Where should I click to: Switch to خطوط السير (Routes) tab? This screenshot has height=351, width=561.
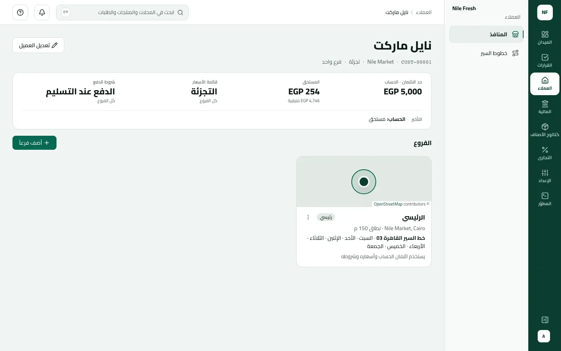coord(486,53)
